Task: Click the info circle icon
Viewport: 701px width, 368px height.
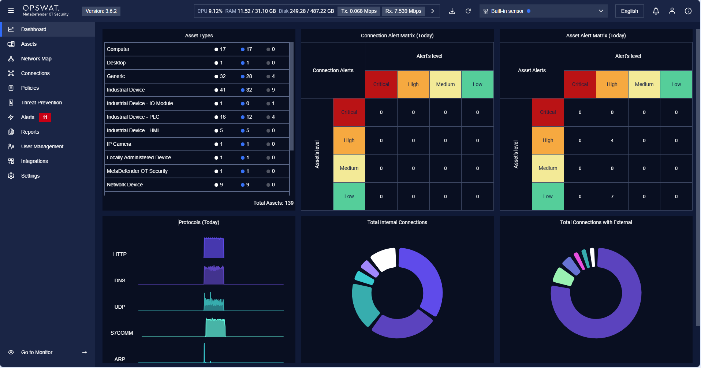Action: [x=688, y=11]
